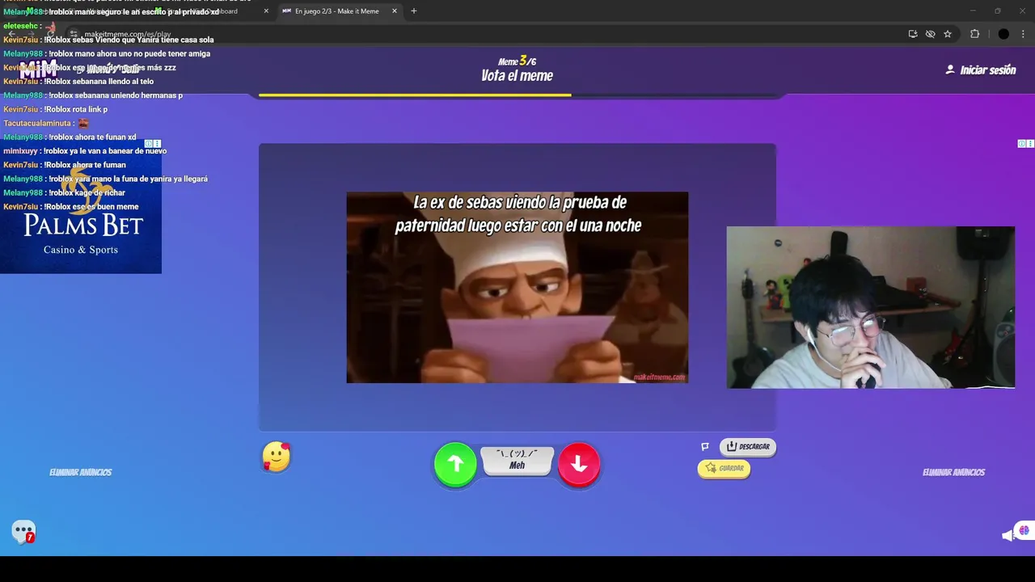Switch to the 'En juego 2/3 - Make it Meme' tab
The height and width of the screenshot is (582, 1035).
pyautogui.click(x=336, y=11)
